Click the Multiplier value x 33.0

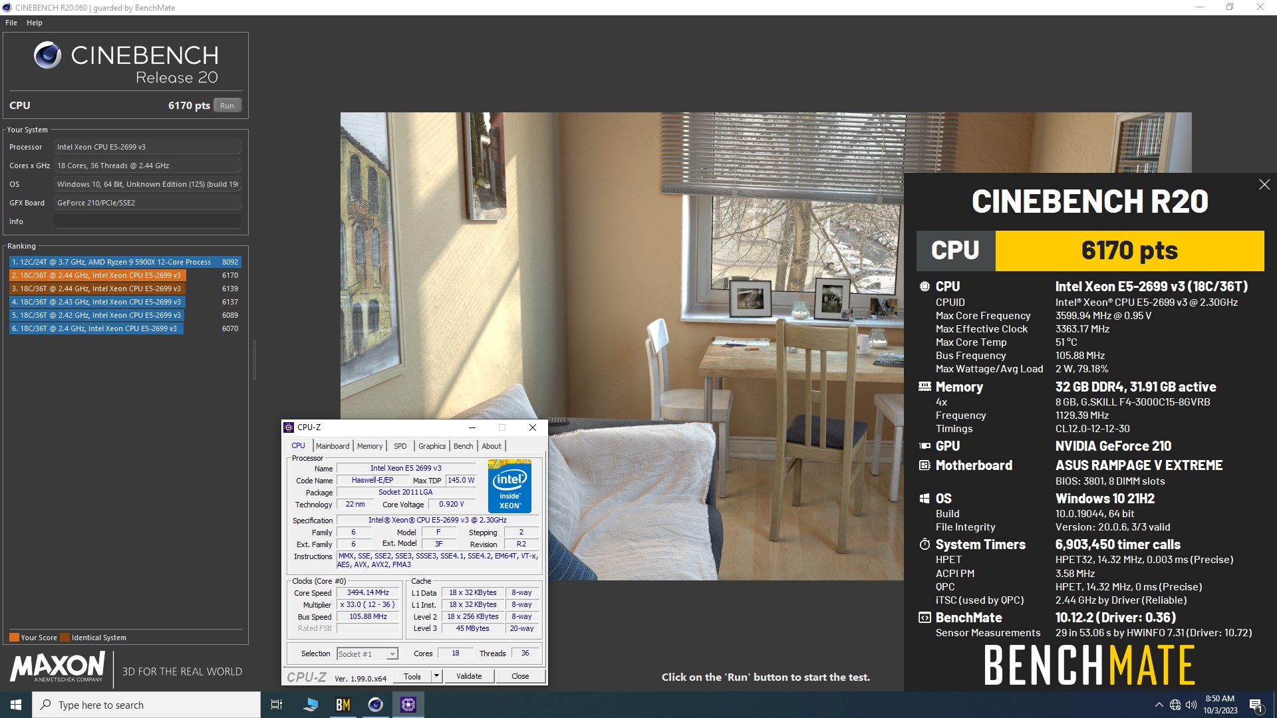pyautogui.click(x=368, y=605)
